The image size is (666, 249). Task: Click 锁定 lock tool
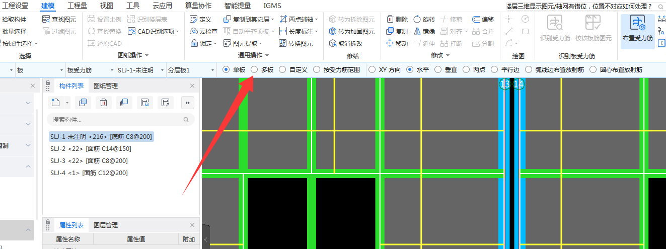pos(203,43)
